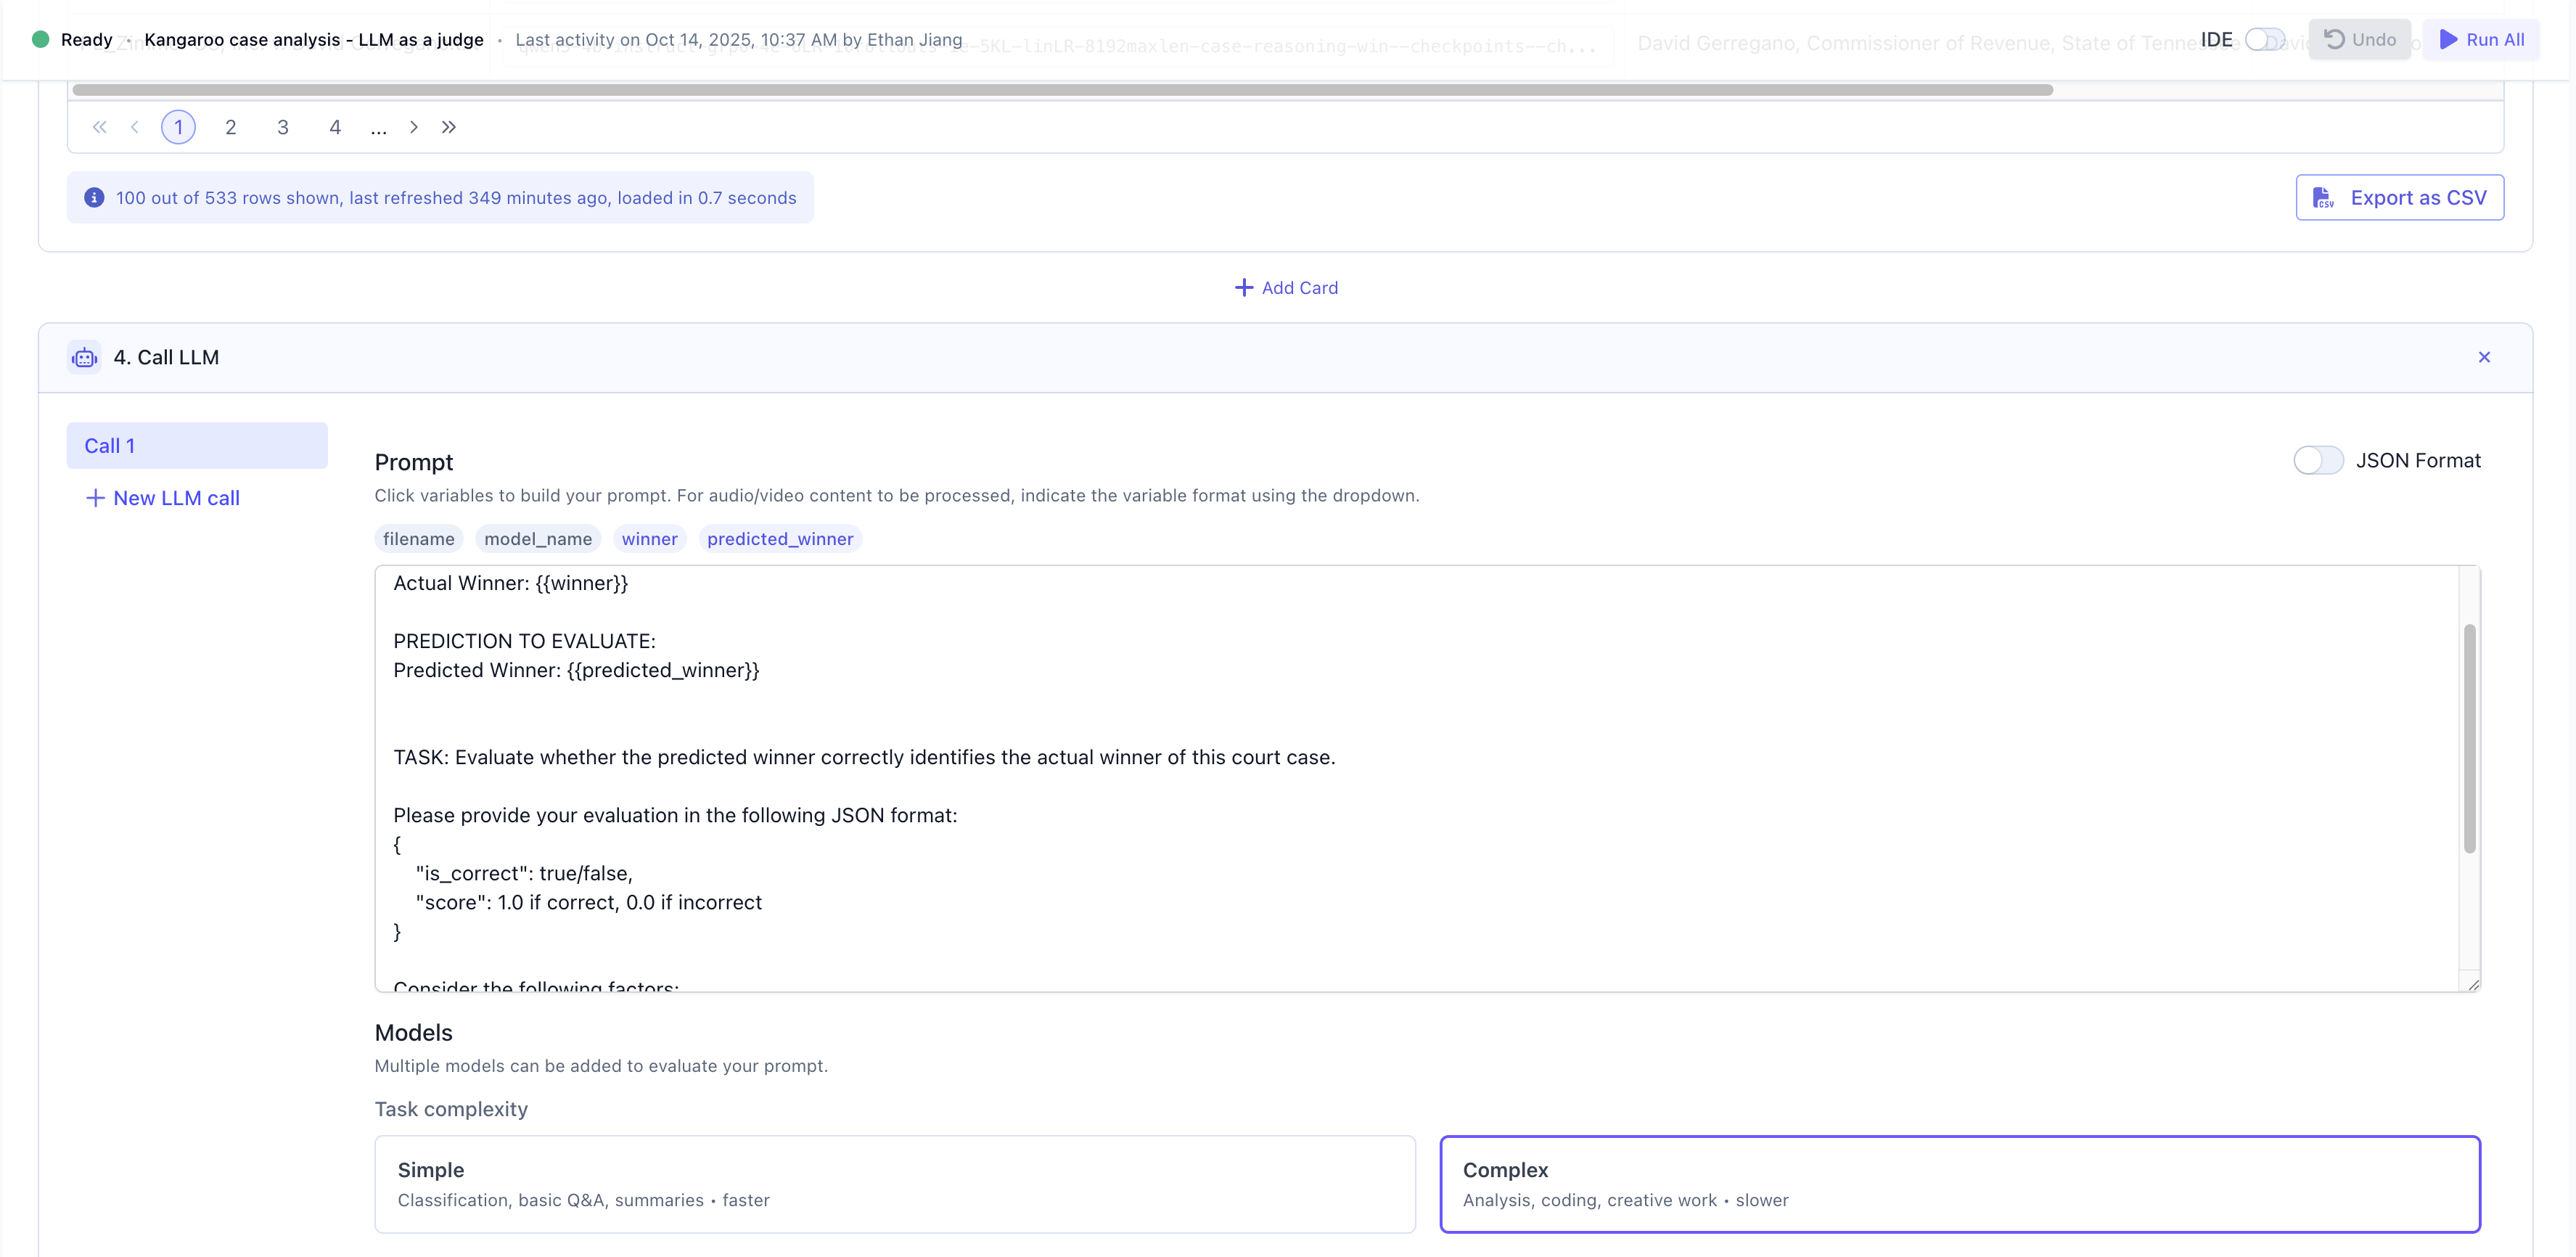Click the Call LLM robot icon
The height and width of the screenshot is (1257, 2576).
(x=85, y=357)
